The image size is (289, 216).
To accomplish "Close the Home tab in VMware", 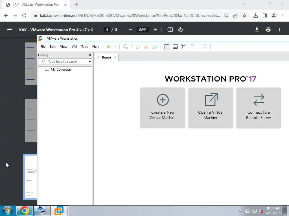I will pos(115,57).
